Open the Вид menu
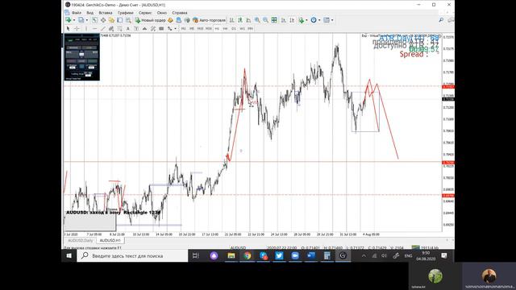 pyautogui.click(x=89, y=13)
